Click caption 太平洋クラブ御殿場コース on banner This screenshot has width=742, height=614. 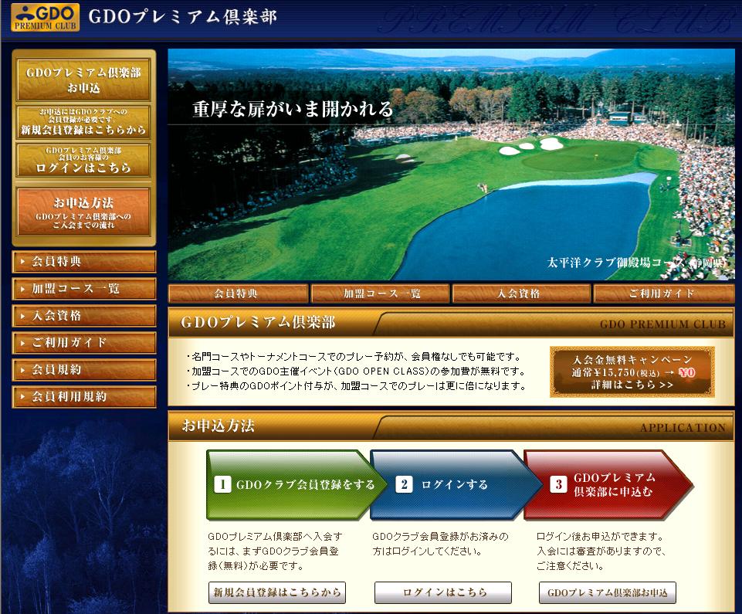636,263
